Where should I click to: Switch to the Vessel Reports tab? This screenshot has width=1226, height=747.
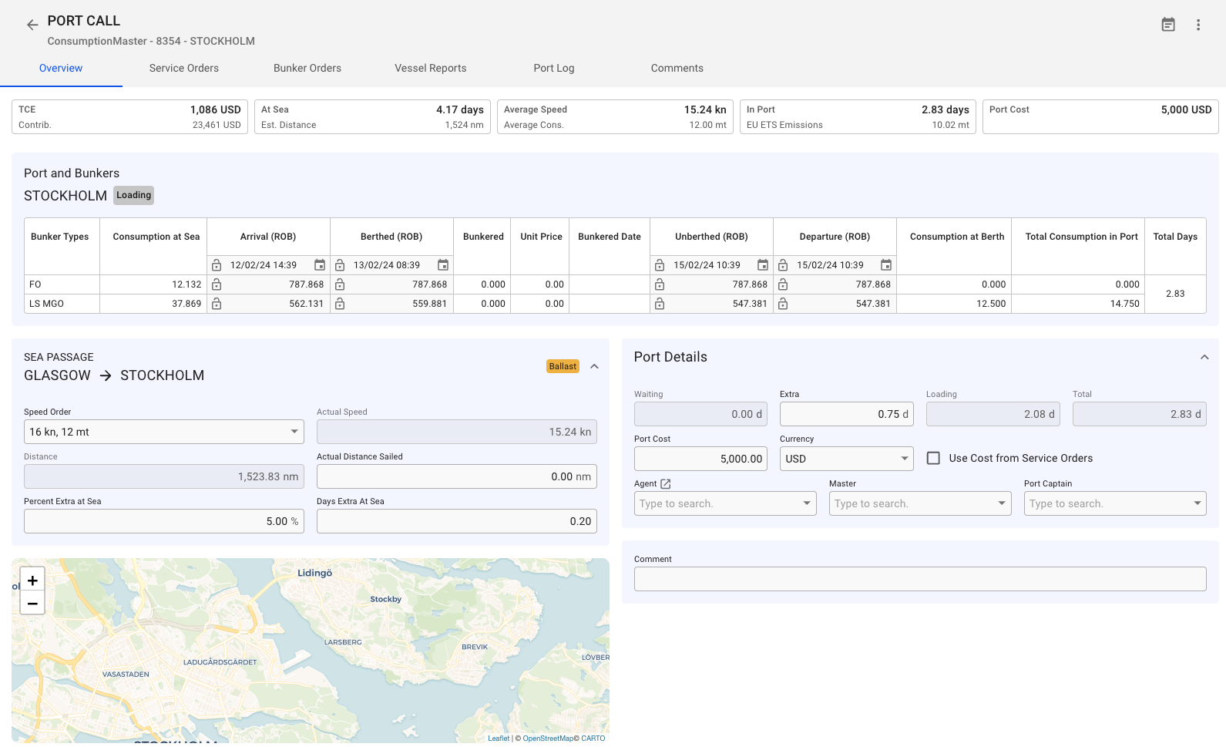[x=430, y=68]
